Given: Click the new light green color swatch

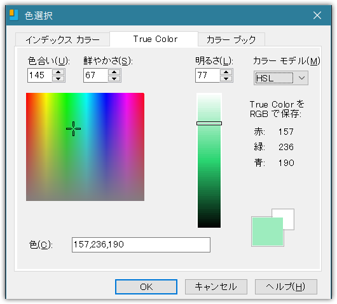Looking at the screenshot, I should point(267,231).
